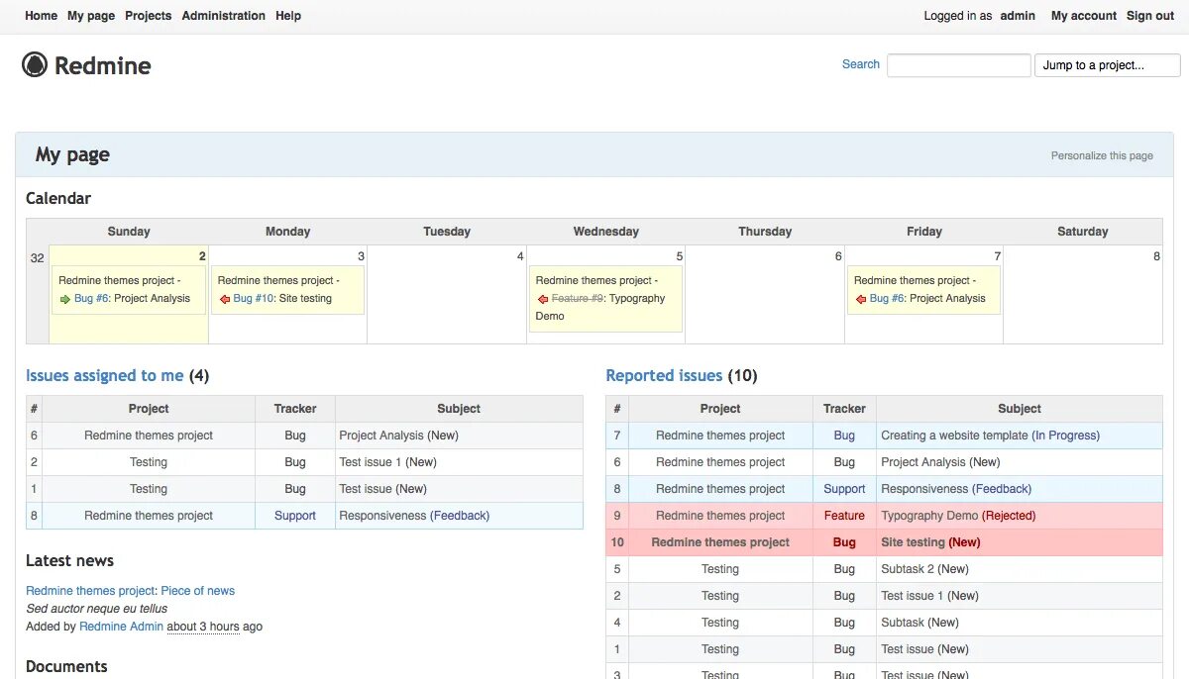1189x679 pixels.
Task: Open the Help menu
Action: coord(287,15)
